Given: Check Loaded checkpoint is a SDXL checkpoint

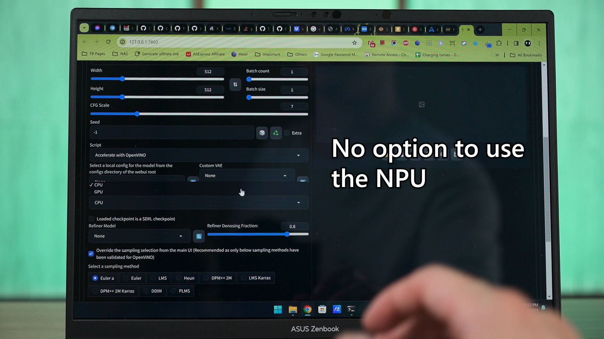Looking at the screenshot, I should (92, 219).
